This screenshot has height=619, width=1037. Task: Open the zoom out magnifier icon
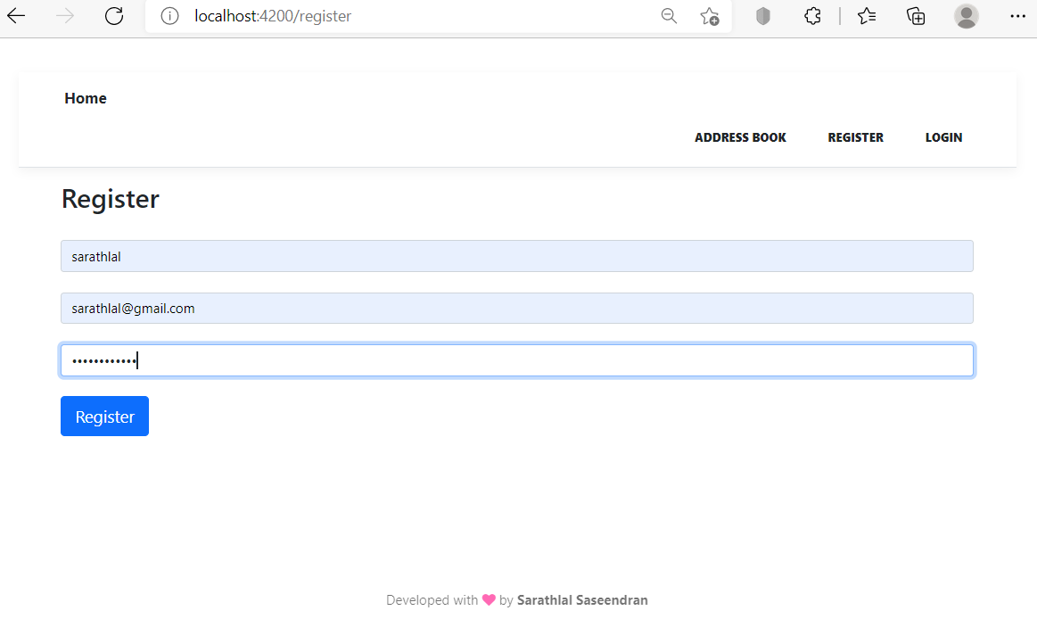point(669,16)
